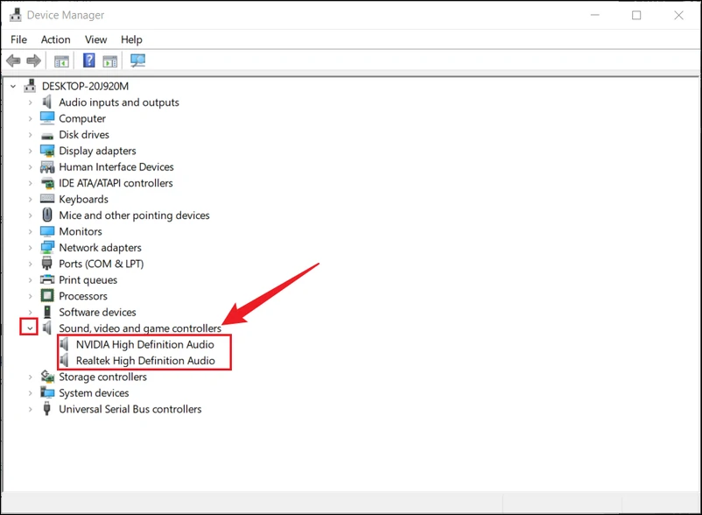Viewport: 702px width, 515px height.
Task: Expand the Computer node
Action: coord(30,118)
